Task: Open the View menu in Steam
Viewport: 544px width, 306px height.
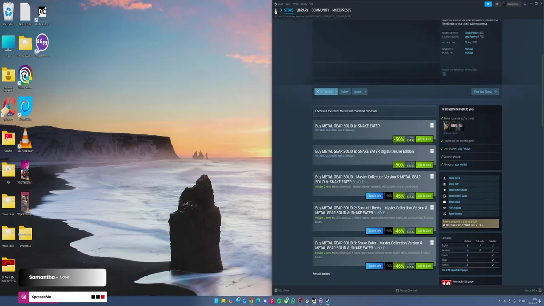Action: click(x=288, y=4)
